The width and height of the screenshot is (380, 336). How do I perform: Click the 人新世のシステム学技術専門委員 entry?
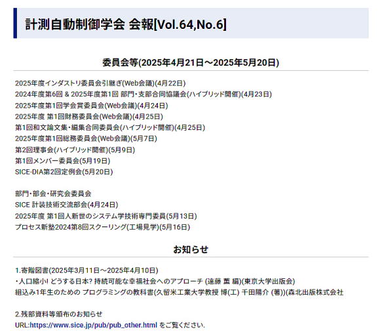pyautogui.click(x=106, y=216)
